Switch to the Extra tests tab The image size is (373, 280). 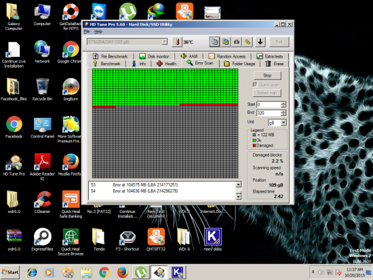click(270, 56)
